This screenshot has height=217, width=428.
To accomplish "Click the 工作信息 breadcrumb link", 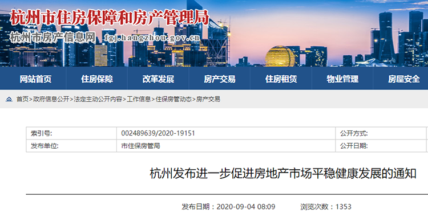I will pos(139,99).
